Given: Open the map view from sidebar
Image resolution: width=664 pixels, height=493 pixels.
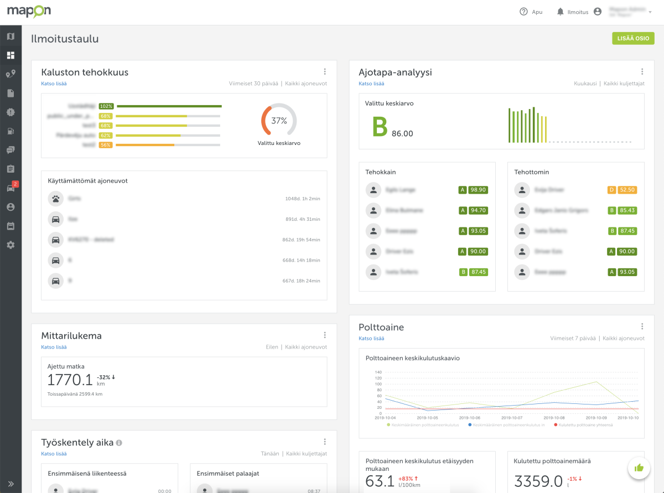Looking at the screenshot, I should [11, 37].
